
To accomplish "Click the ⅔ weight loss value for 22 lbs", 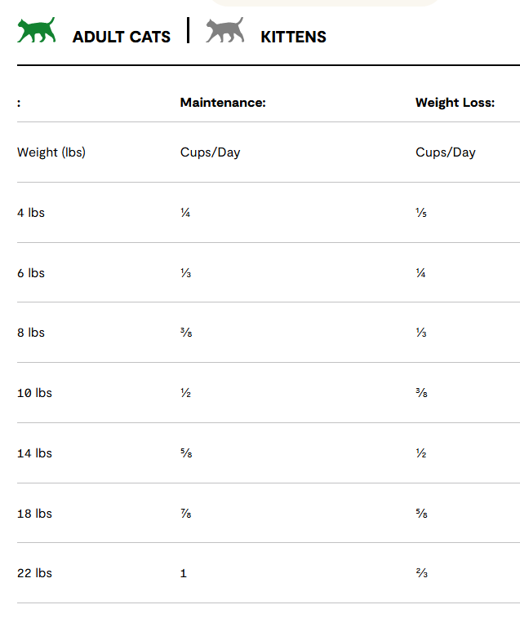I will tap(420, 573).
